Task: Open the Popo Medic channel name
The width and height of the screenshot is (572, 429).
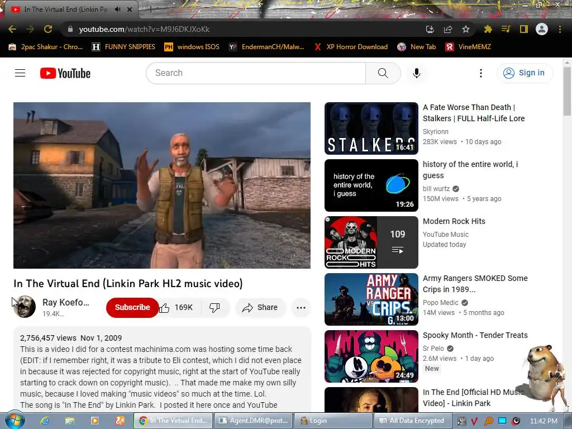Action: point(441,302)
